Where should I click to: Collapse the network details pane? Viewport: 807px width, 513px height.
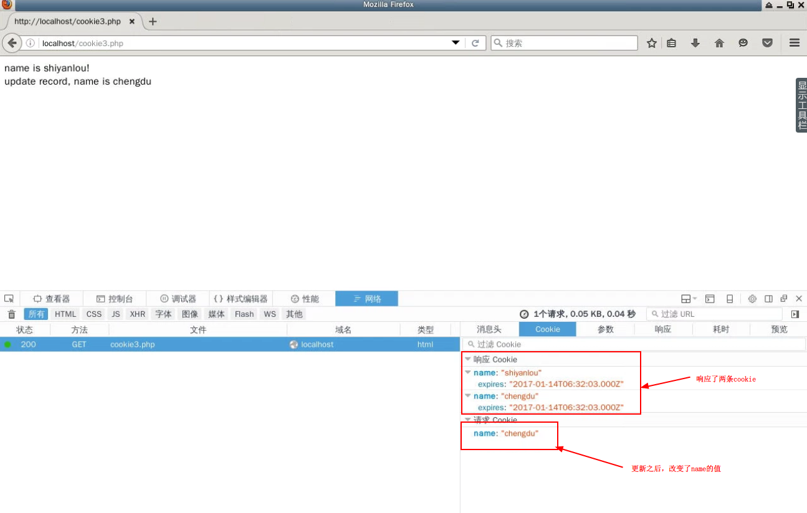(x=795, y=314)
